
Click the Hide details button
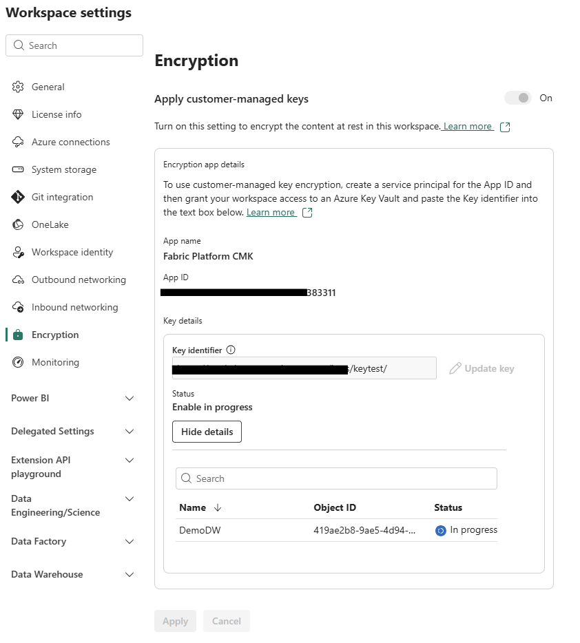pyautogui.click(x=207, y=432)
